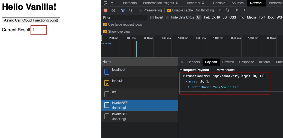Click the network Filter text field

(x=124, y=17)
